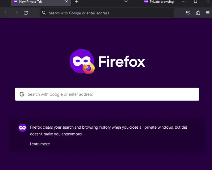This screenshot has height=170, width=212.
Task: Click the Firefox private mask logo
Action: [82, 61]
